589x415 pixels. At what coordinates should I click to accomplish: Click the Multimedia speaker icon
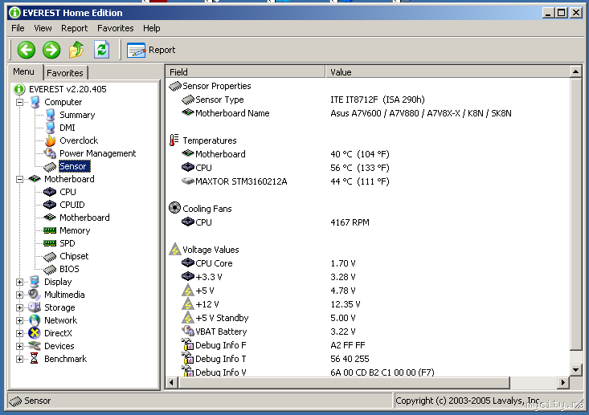coord(35,294)
